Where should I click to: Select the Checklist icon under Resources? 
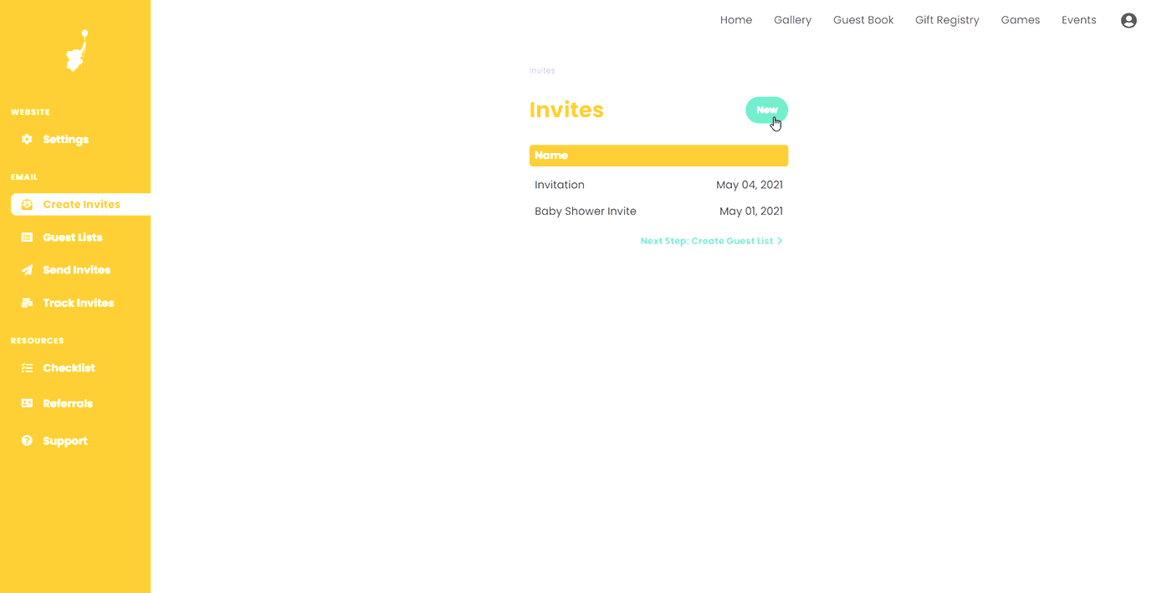27,367
